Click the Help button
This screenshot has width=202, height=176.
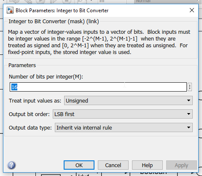147,165
